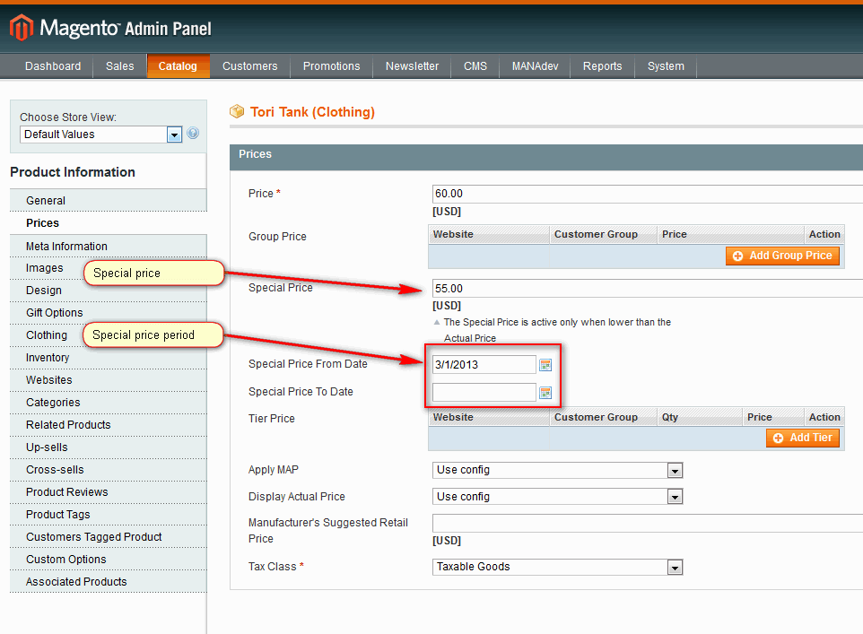Open the Websites tab

(108, 380)
